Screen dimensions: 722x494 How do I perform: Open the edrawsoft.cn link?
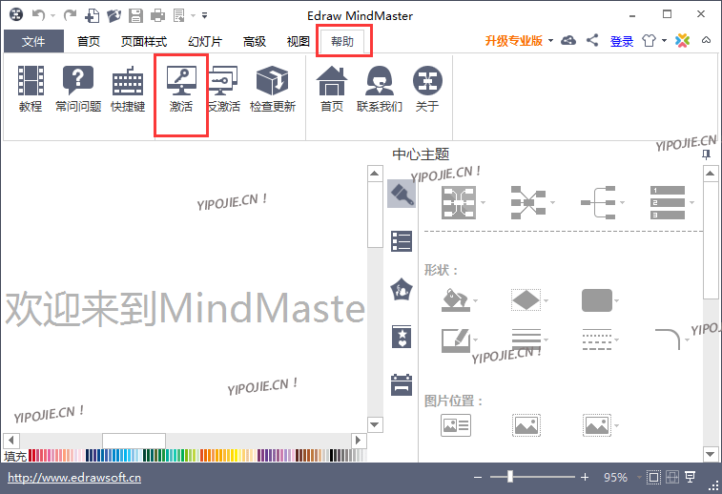74,478
